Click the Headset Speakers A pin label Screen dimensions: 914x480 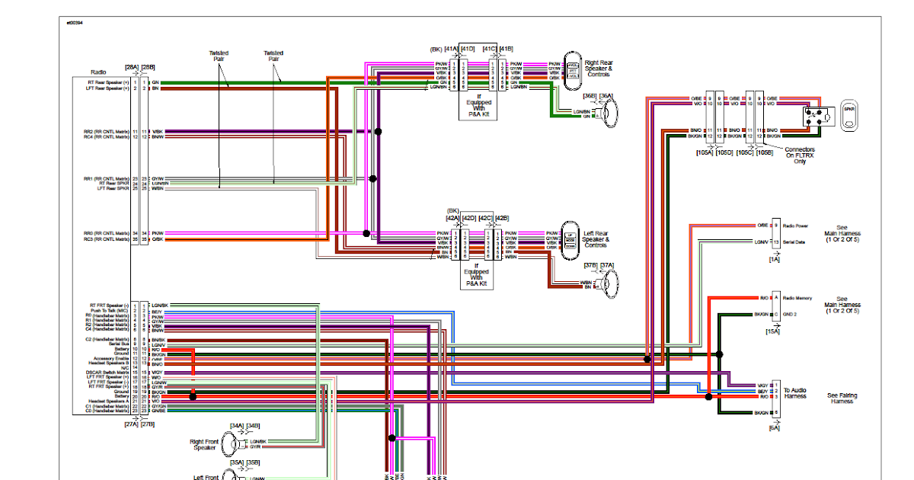coord(109,402)
